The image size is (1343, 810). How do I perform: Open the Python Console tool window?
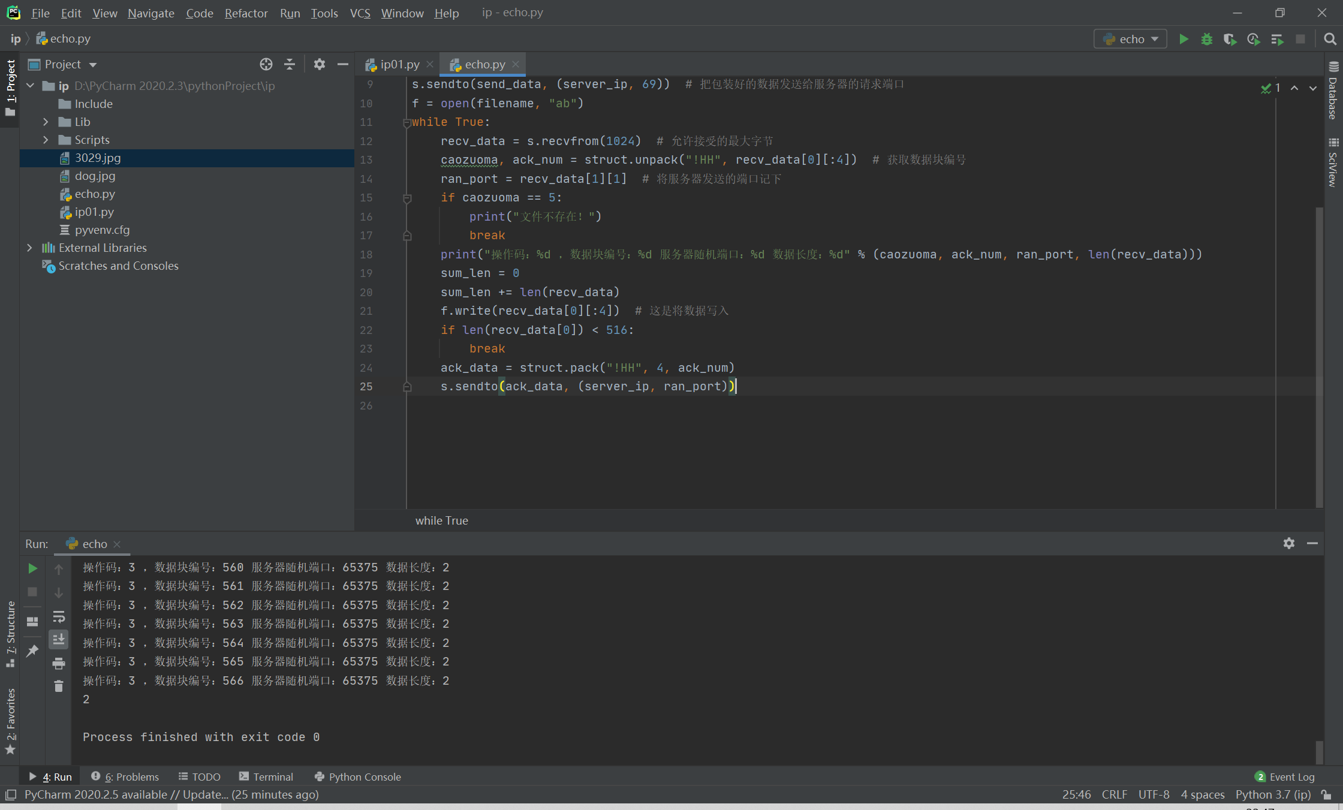pyautogui.click(x=357, y=776)
